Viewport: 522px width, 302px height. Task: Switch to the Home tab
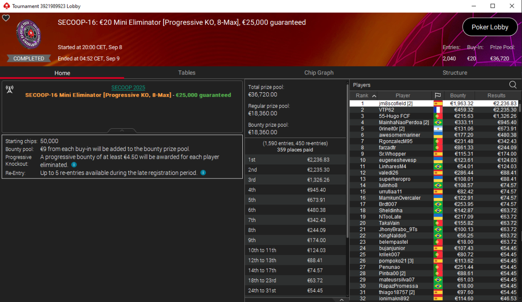[62, 73]
